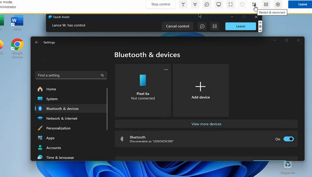
Task: Click Cancel control in Quick Assist
Action: click(177, 26)
